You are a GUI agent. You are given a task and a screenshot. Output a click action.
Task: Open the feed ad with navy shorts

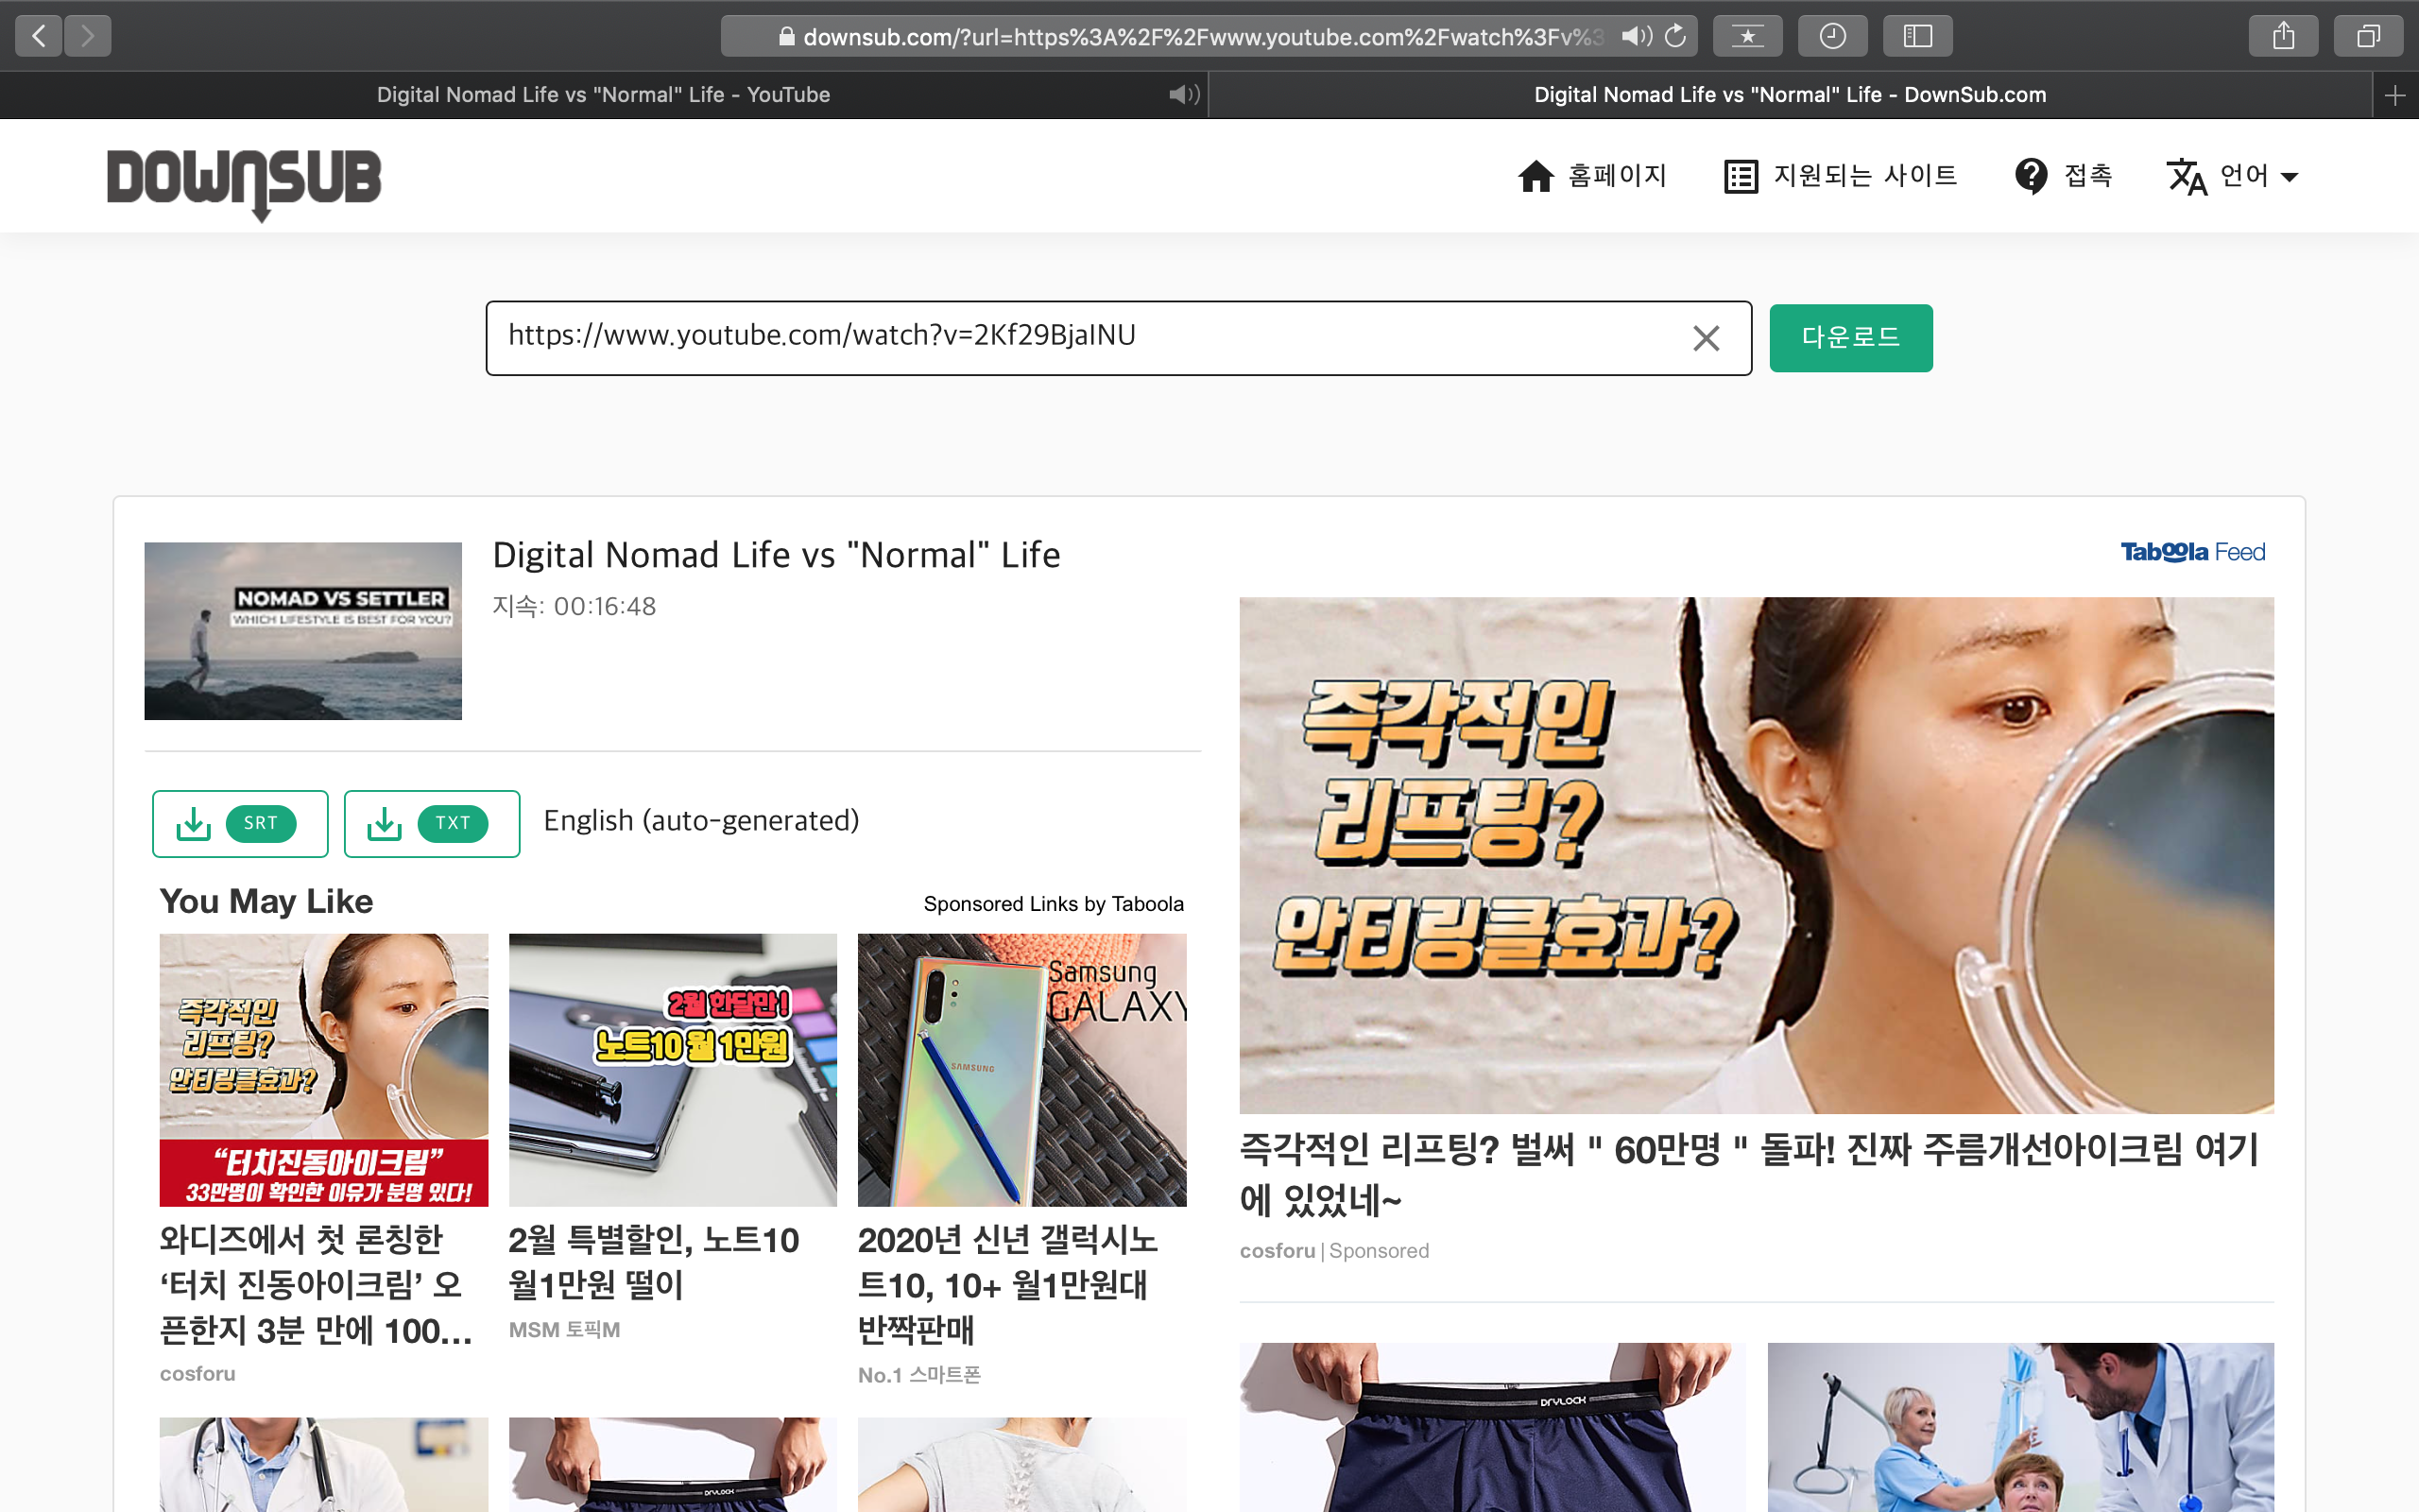point(1492,1427)
